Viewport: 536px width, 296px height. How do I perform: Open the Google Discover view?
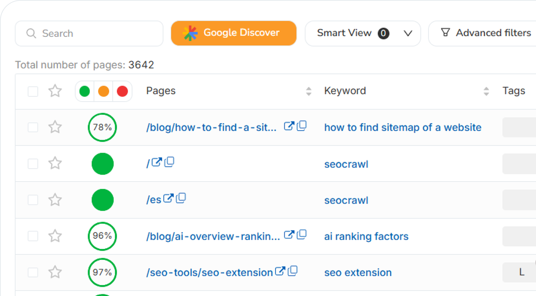(234, 33)
